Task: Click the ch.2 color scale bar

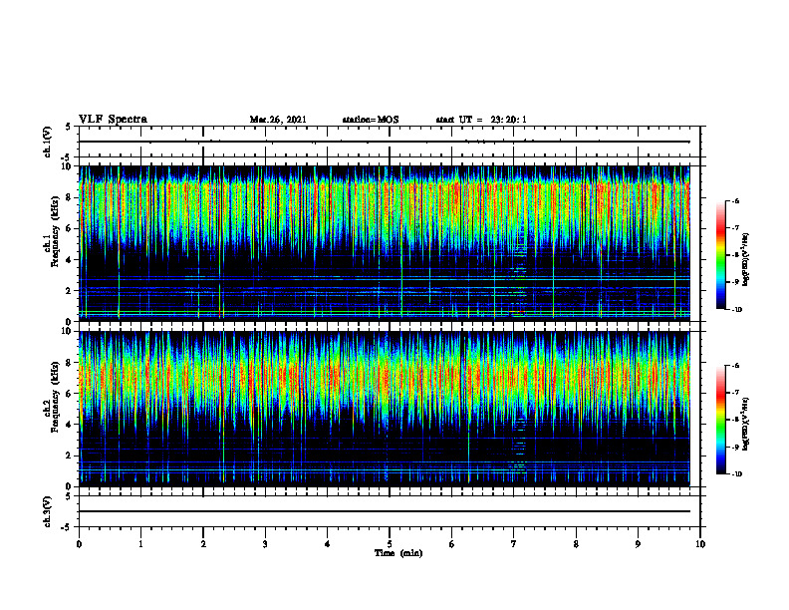Action: pyautogui.click(x=721, y=420)
